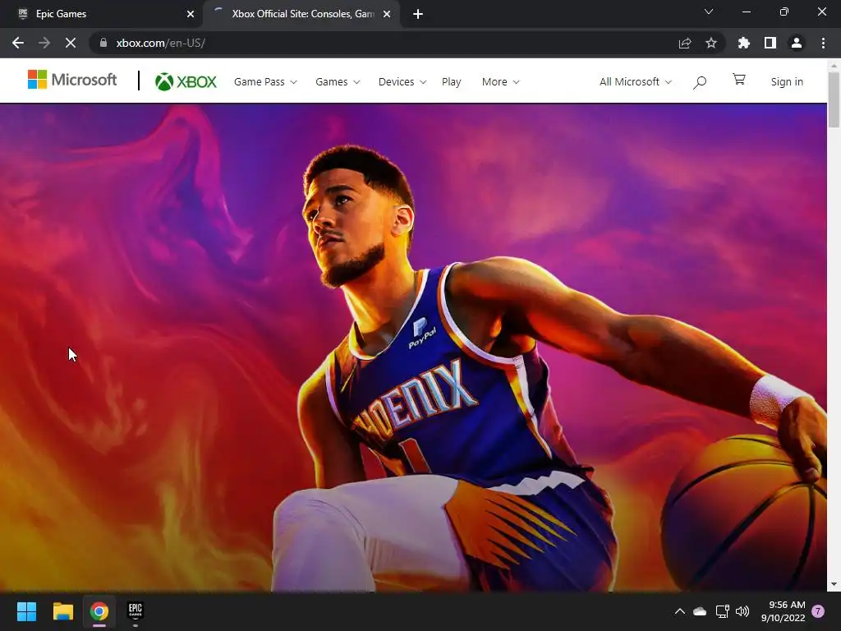Open Epic Games Launcher from taskbar
The width and height of the screenshot is (841, 631).
[136, 611]
